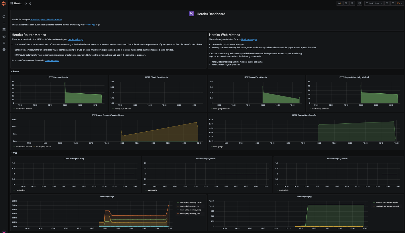This screenshot has width=405, height=233.
Task: Open the Configuration gear in the sidebar
Action: point(4,49)
